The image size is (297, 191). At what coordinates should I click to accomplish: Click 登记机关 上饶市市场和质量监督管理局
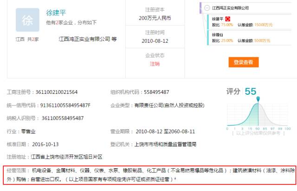point(165,145)
